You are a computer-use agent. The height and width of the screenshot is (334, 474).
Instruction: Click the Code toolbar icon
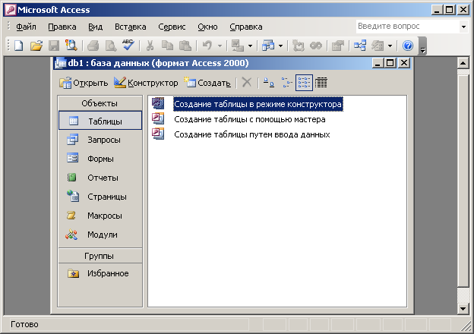[299, 46]
